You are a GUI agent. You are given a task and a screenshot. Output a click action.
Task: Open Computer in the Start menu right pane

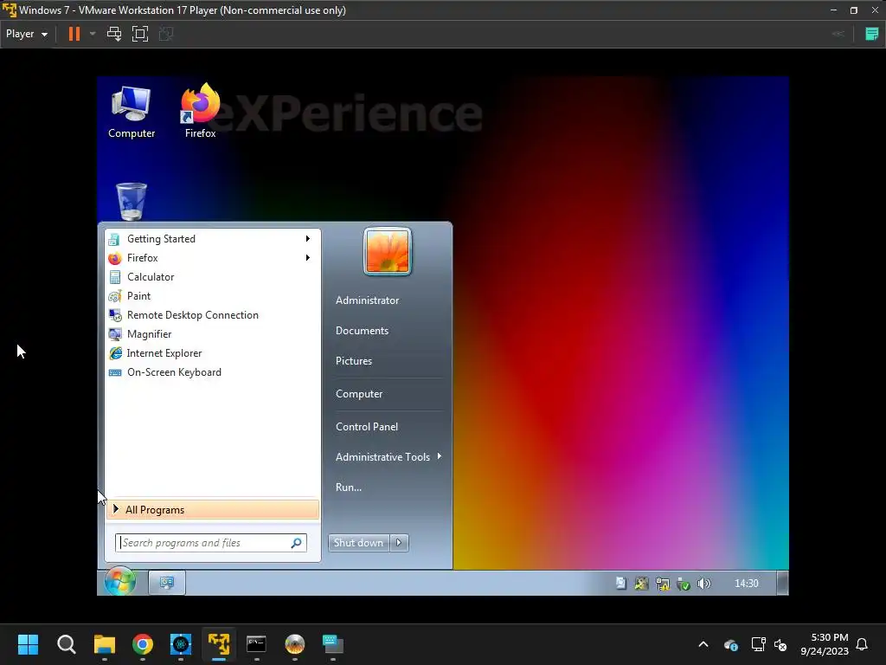359,394
